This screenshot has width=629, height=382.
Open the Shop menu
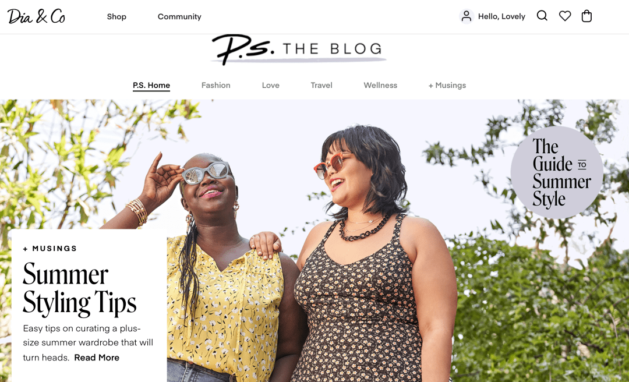116,16
